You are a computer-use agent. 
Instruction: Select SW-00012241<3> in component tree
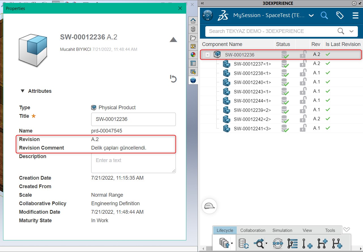coord(252,129)
